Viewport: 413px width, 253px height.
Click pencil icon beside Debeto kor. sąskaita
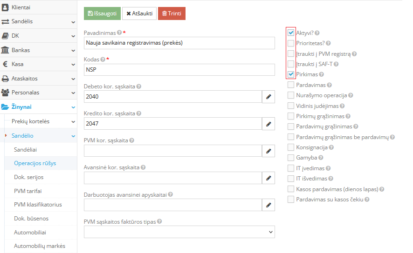[268, 96]
